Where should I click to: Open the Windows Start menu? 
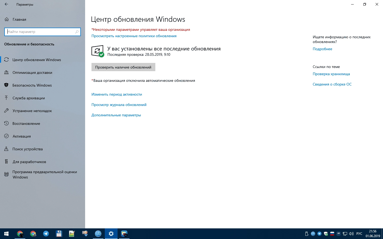[x=6, y=234]
